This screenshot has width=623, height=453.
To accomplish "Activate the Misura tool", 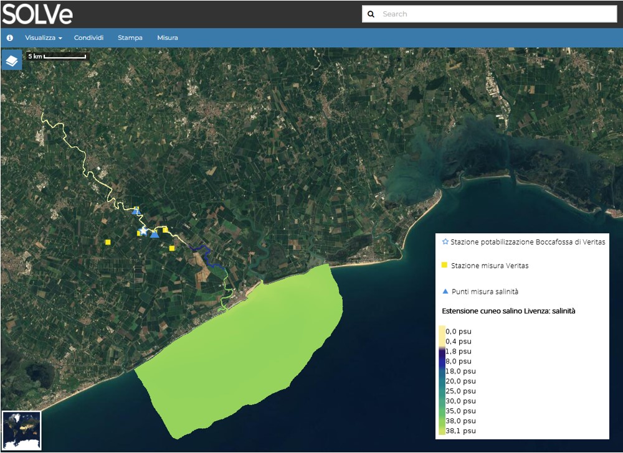I will [167, 38].
